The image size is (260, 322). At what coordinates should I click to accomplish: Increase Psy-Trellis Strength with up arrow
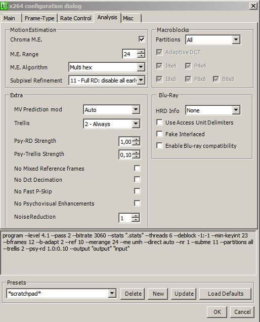pos(136,152)
